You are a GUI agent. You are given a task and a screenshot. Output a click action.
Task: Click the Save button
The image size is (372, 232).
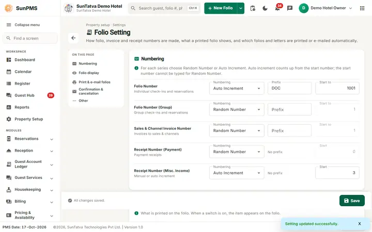point(352,201)
